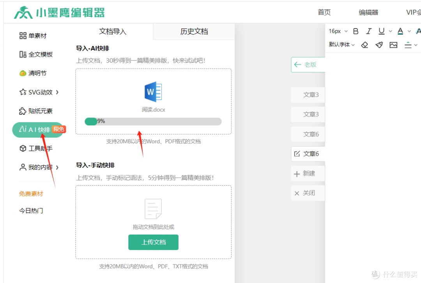Click the format painter brush icon
421x283 pixels.
[x=379, y=45]
